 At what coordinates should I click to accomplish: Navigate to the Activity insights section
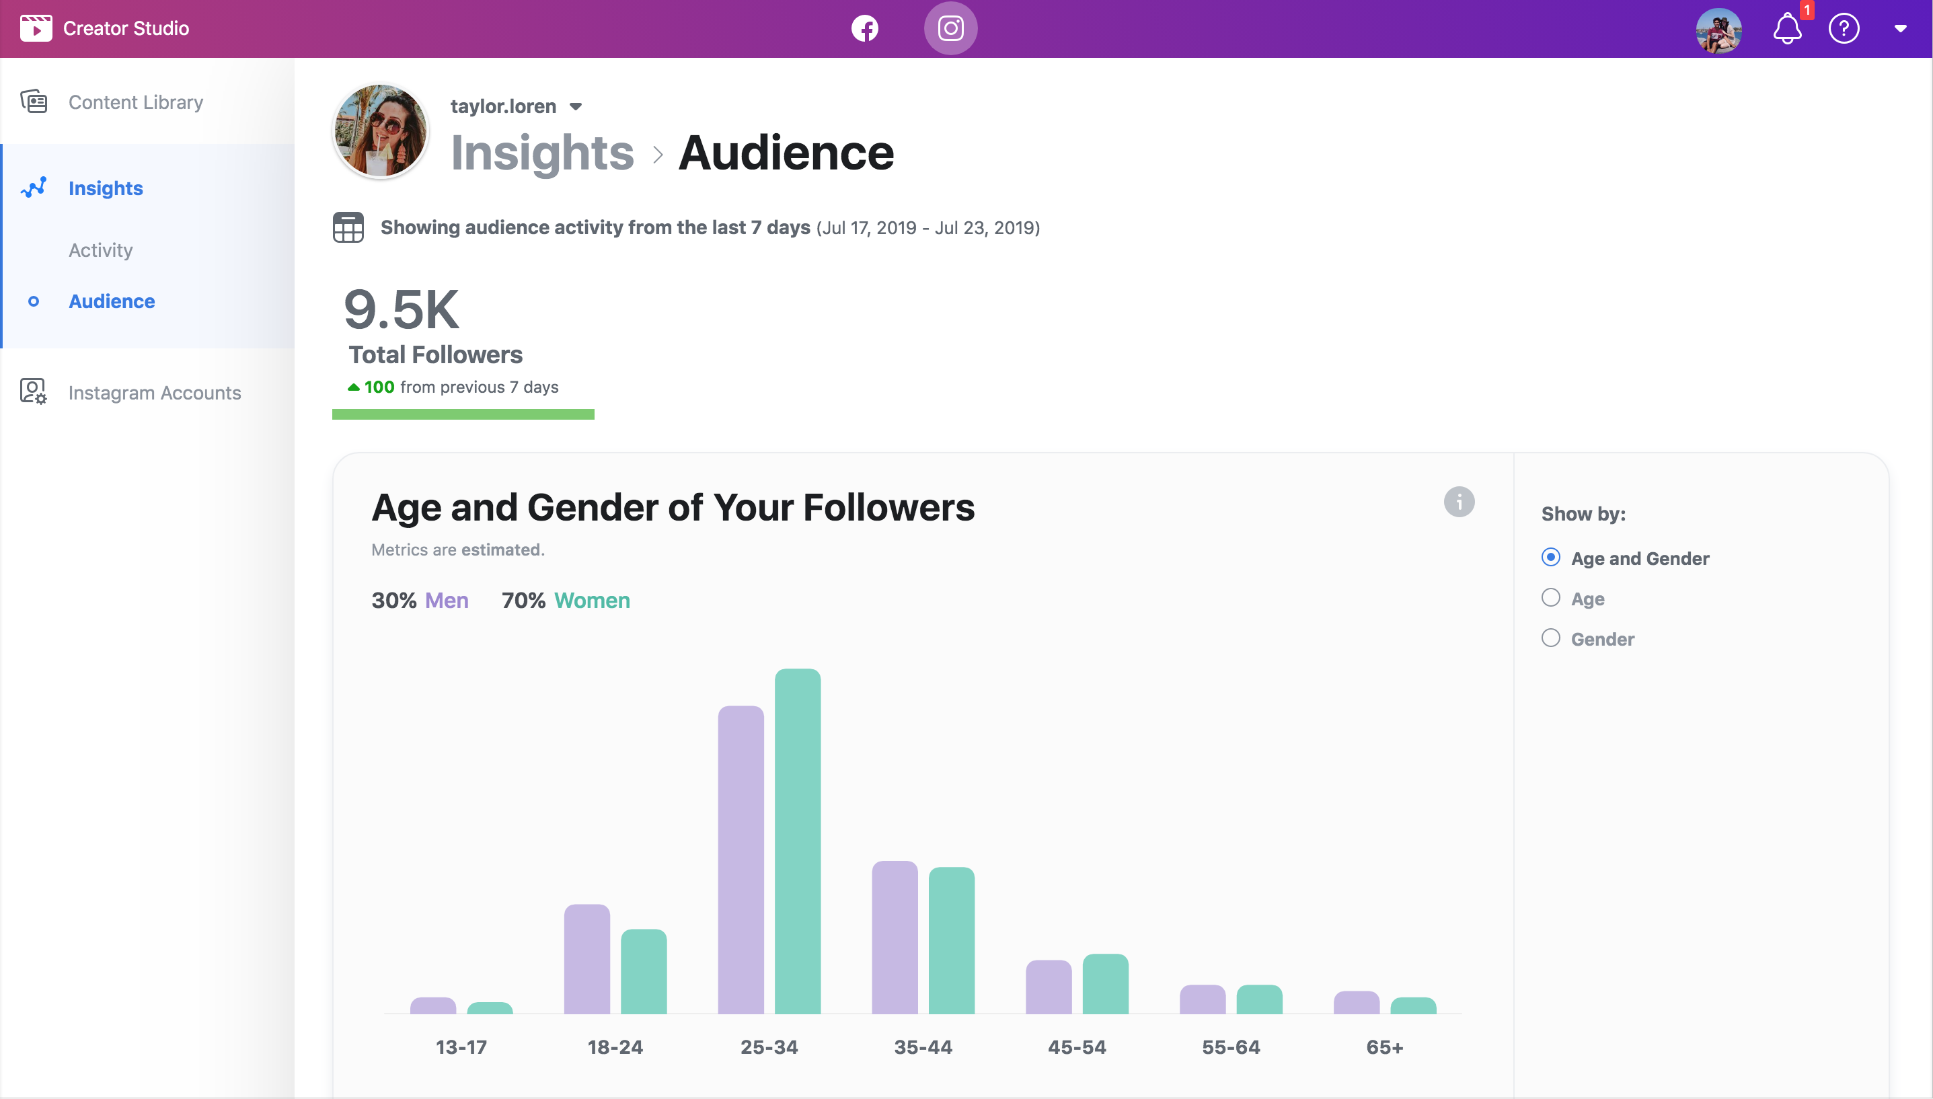click(100, 248)
